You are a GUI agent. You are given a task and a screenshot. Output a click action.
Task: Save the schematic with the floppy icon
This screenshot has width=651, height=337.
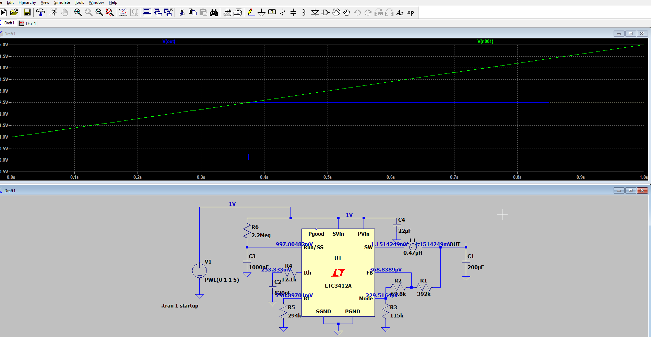[x=27, y=13]
